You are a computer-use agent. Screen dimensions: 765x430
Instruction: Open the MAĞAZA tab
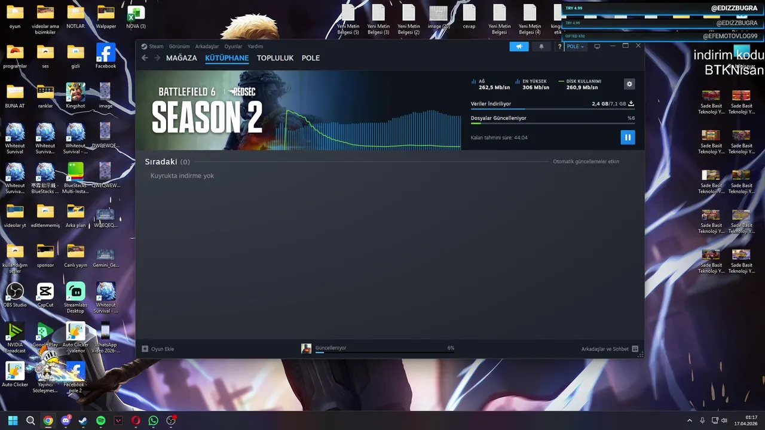pos(181,58)
